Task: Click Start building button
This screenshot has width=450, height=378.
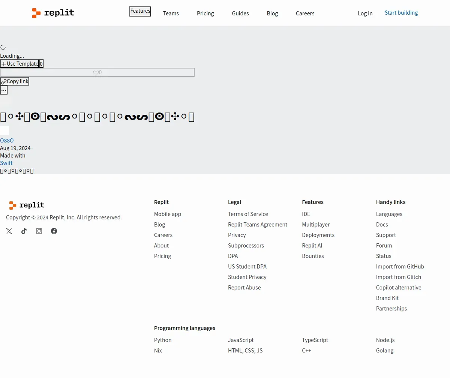Action: [401, 13]
